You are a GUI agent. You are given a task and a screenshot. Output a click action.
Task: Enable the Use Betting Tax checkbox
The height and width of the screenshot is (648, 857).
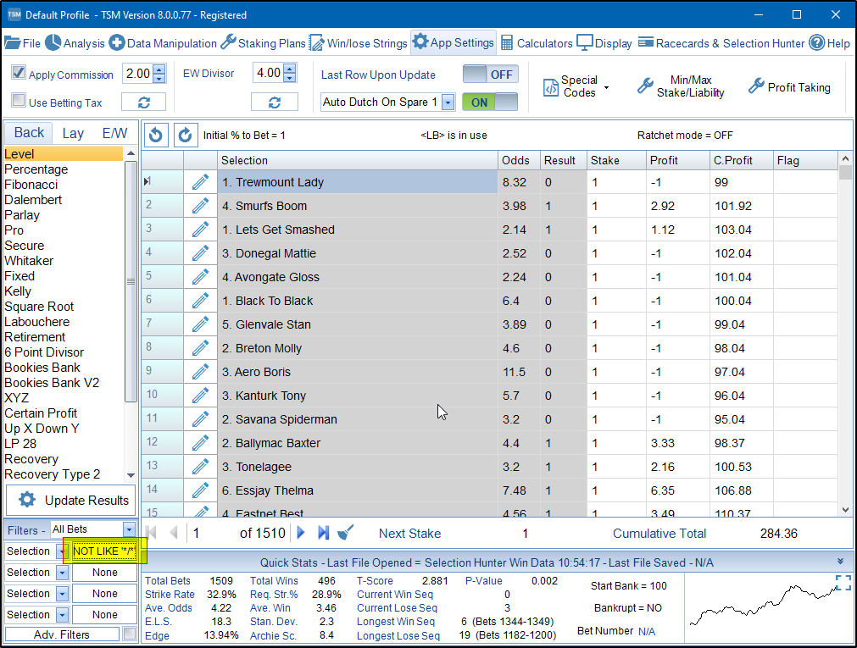click(19, 102)
